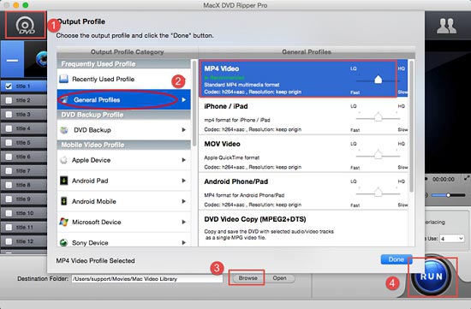Select the title 12 row

point(24,241)
